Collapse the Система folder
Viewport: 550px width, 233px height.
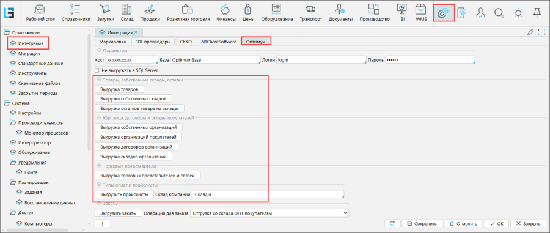[x=6, y=103]
